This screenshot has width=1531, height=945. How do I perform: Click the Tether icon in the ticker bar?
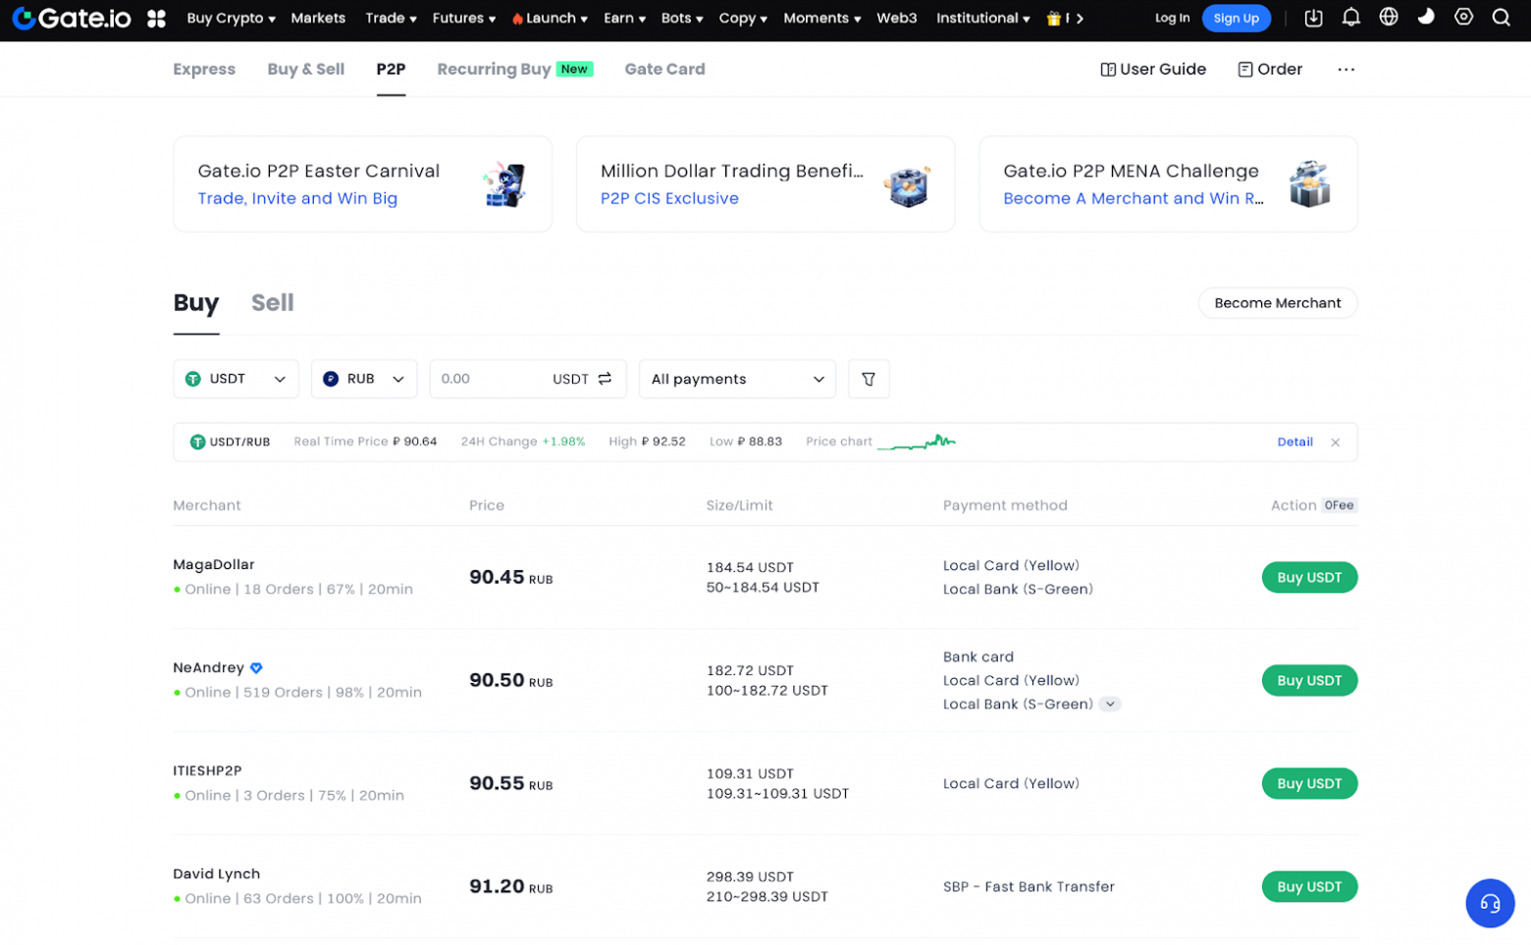(x=197, y=443)
